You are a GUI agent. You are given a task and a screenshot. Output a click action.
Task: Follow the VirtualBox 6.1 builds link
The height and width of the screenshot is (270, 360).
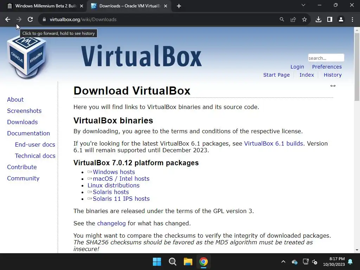click(x=274, y=143)
